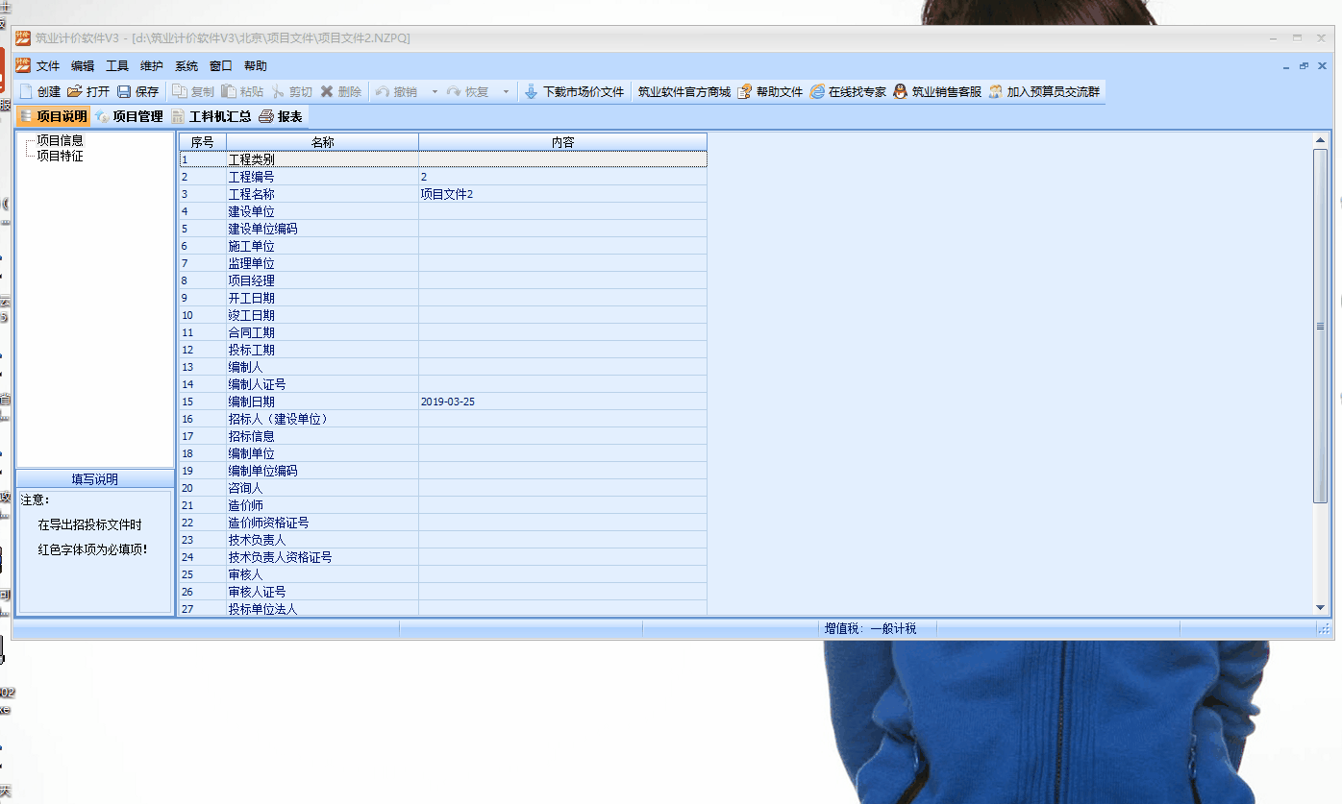Save the project with 保存

(125, 92)
